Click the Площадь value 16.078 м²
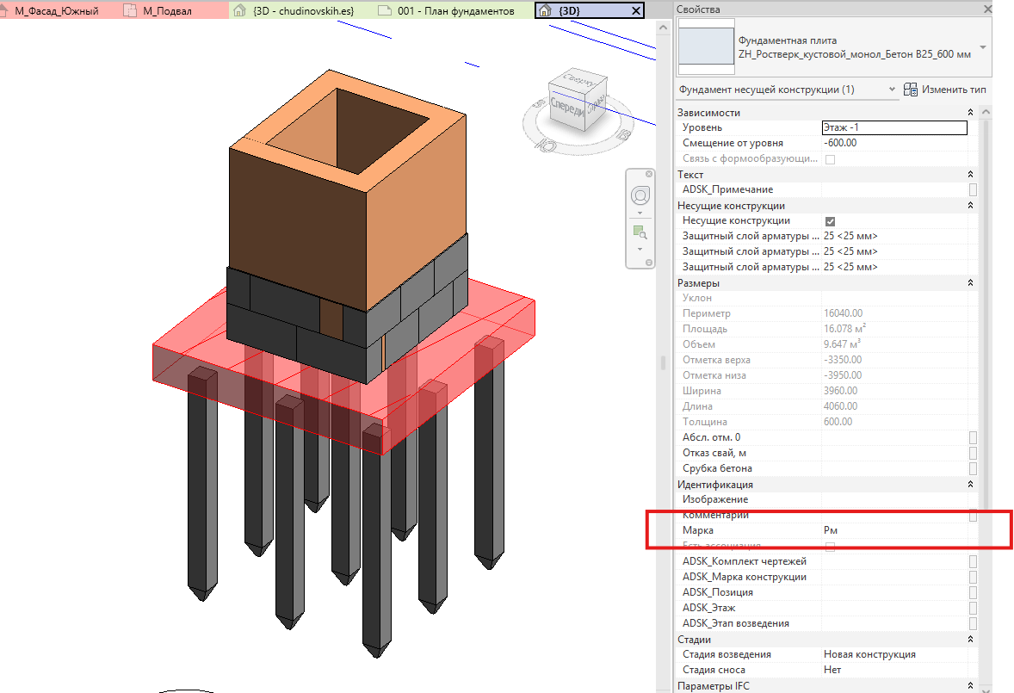This screenshot has height=693, width=1014. pos(894,329)
